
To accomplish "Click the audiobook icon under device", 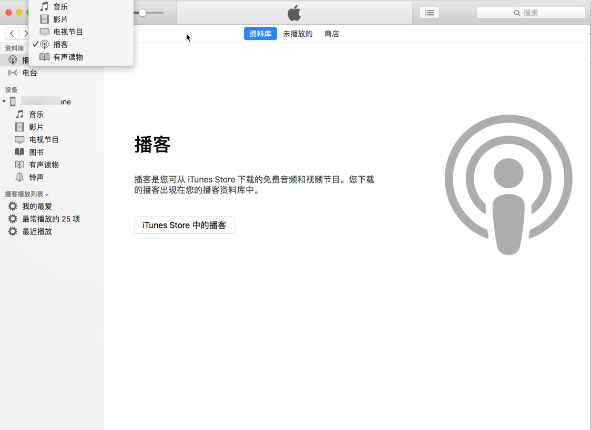I will (19, 165).
